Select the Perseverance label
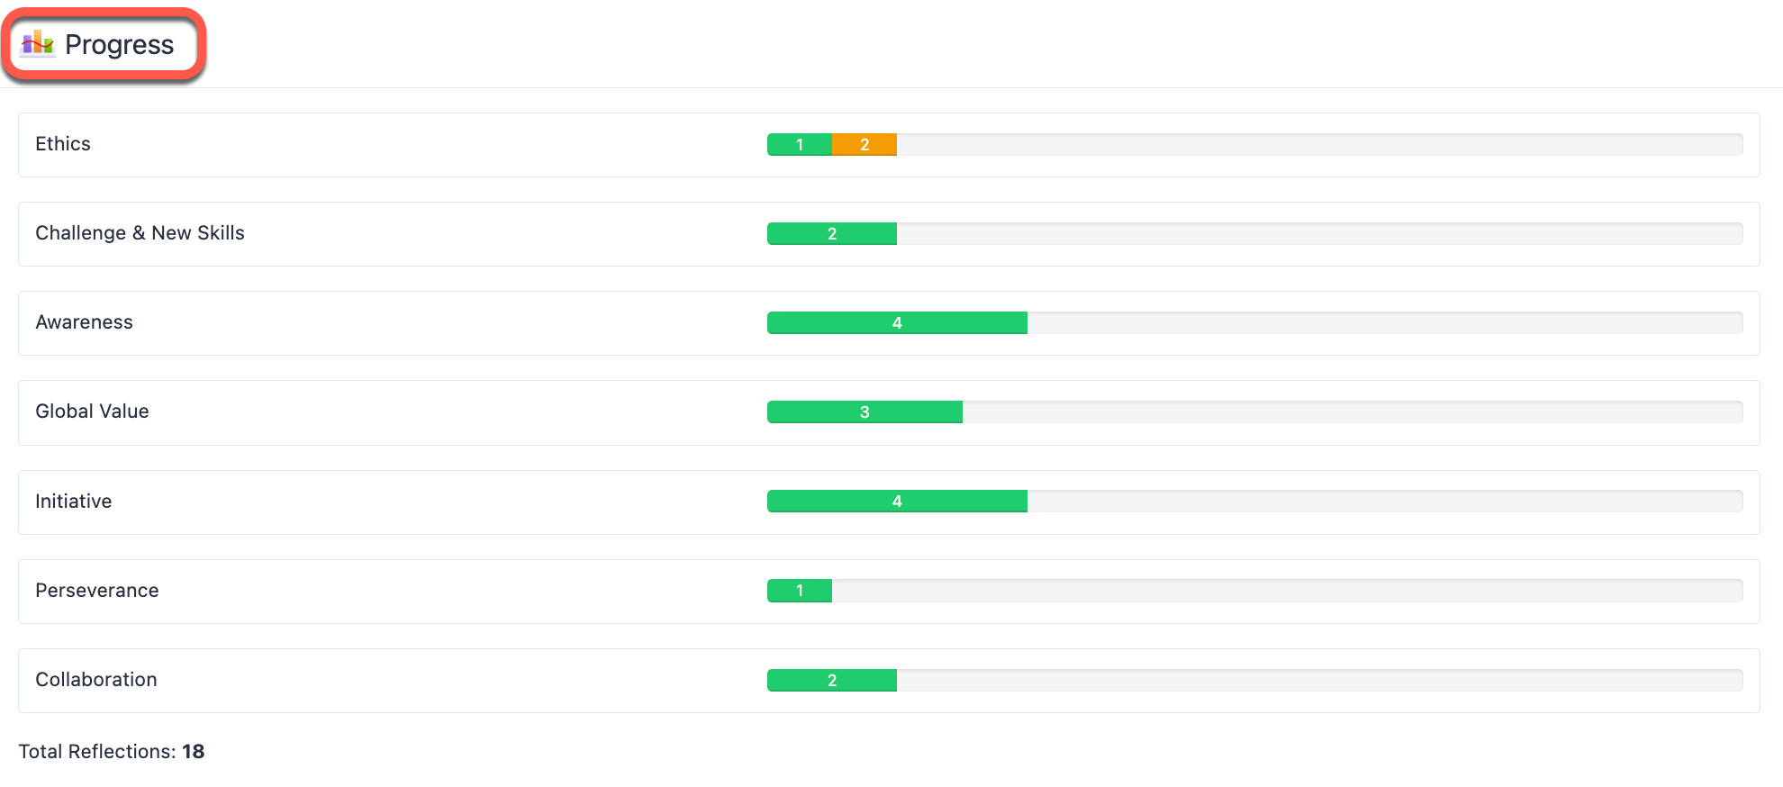Viewport: 1783px width, 787px height. click(x=96, y=591)
